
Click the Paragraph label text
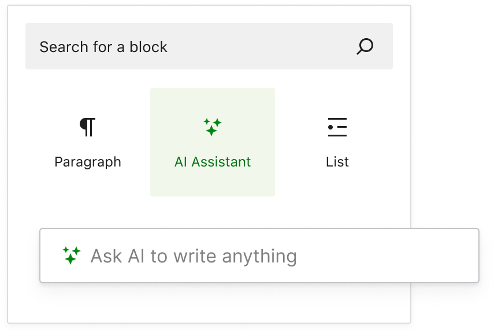tap(88, 162)
